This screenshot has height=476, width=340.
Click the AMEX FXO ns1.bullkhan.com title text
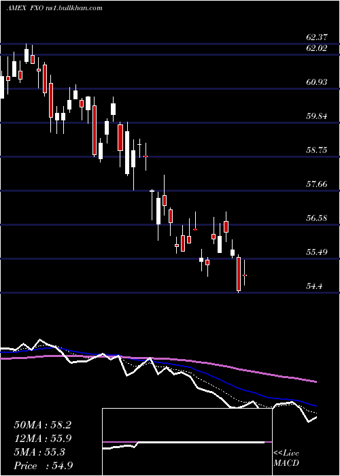click(54, 8)
